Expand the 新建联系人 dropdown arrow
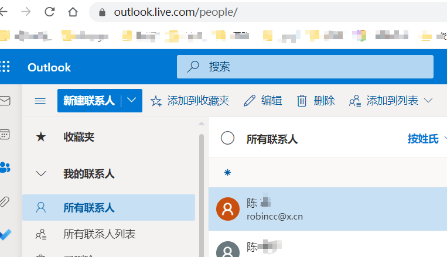Viewport: 447px width, 257px height. pos(131,100)
